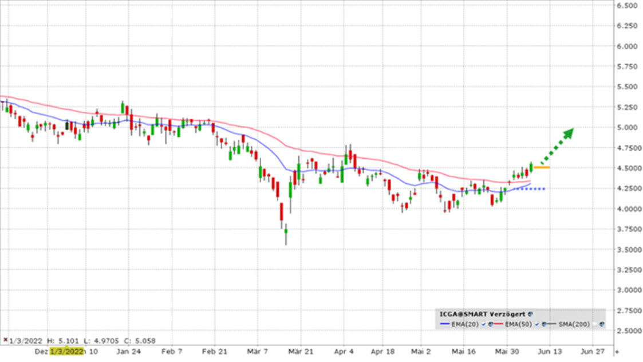Click the H: 5.101 high value
Viewport: 643px width, 362px height.
[x=62, y=341]
